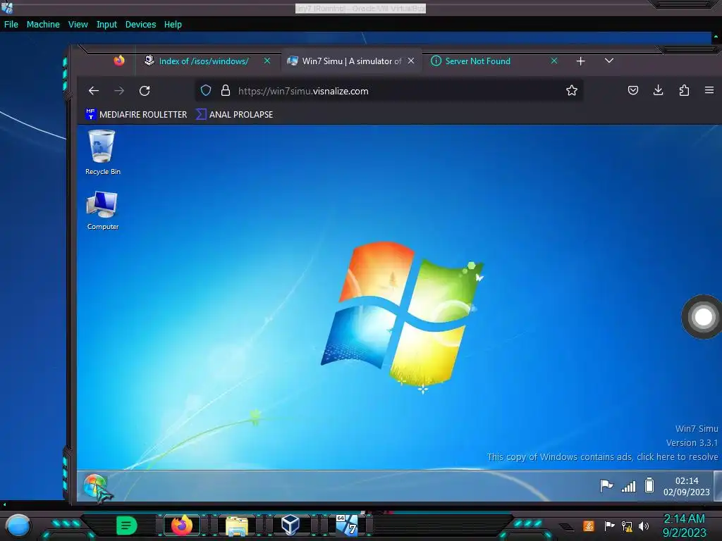
Task: Open Firefox extensions puzzle icon
Action: tap(684, 91)
